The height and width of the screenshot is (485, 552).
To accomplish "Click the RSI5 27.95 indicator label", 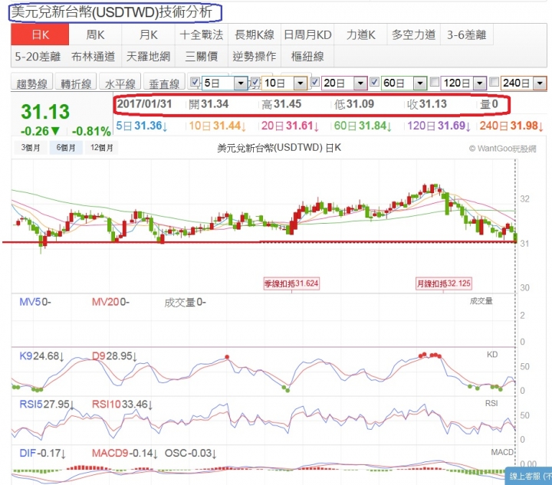I will [x=47, y=405].
